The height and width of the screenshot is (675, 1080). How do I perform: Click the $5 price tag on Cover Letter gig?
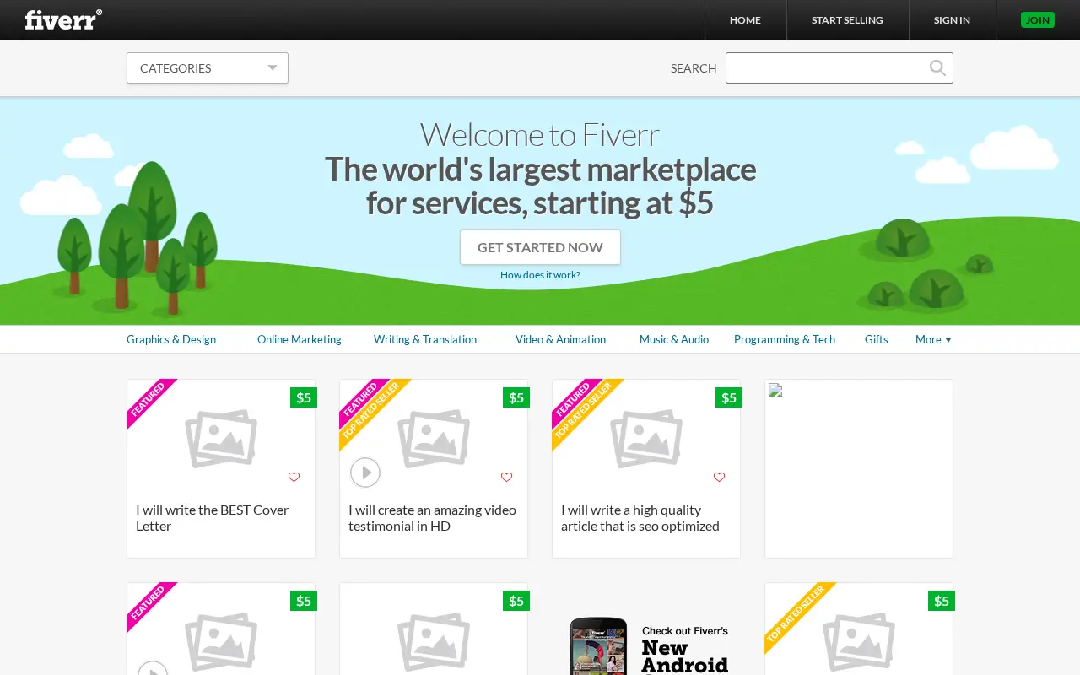click(304, 397)
